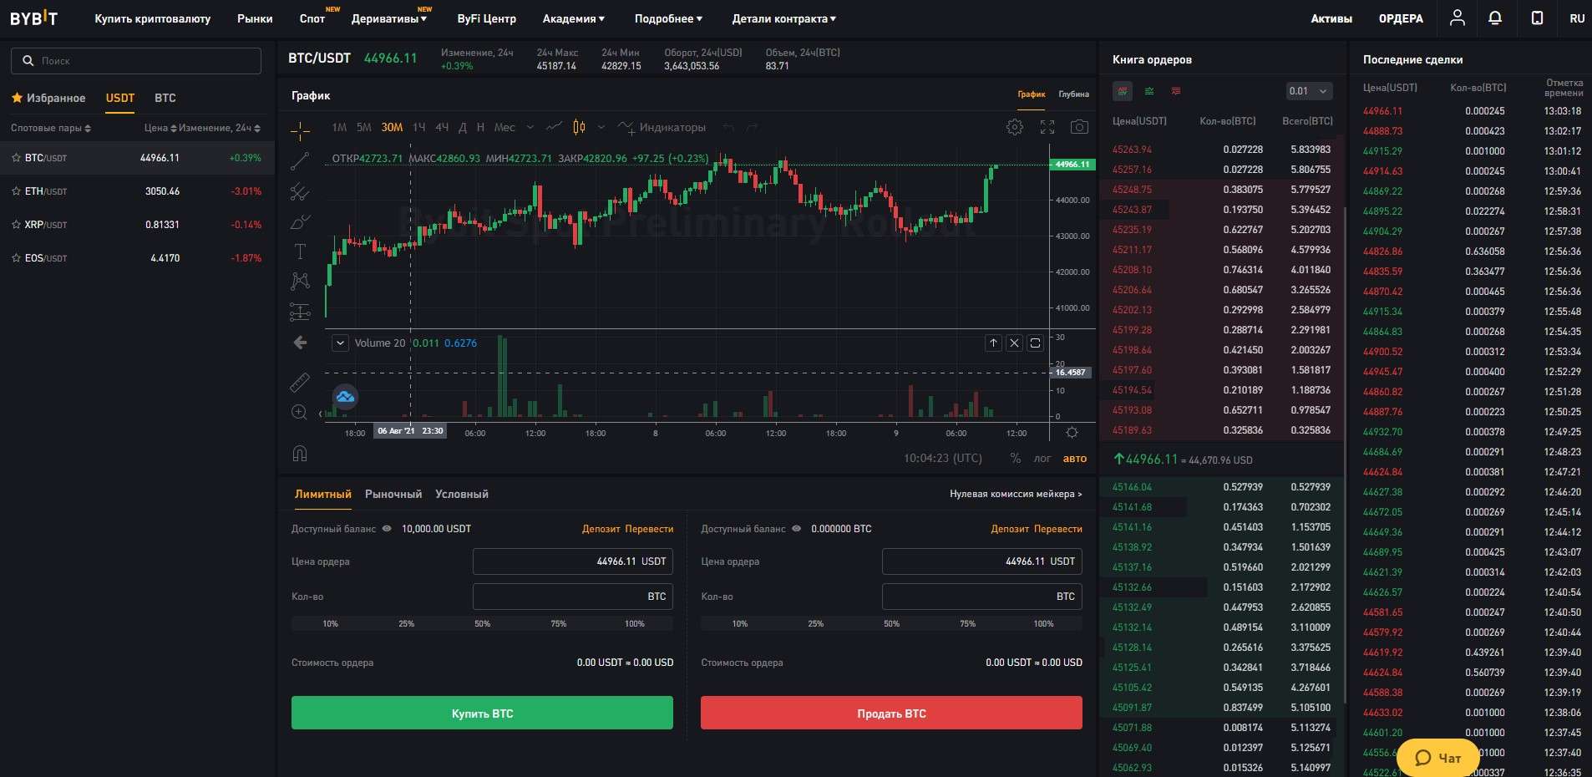The height and width of the screenshot is (777, 1592).
Task: Open time axis settings gear
Action: click(x=1072, y=432)
